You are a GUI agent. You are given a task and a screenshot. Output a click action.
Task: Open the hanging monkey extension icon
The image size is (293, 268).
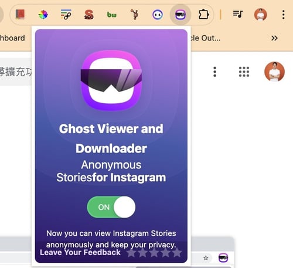pos(135,15)
